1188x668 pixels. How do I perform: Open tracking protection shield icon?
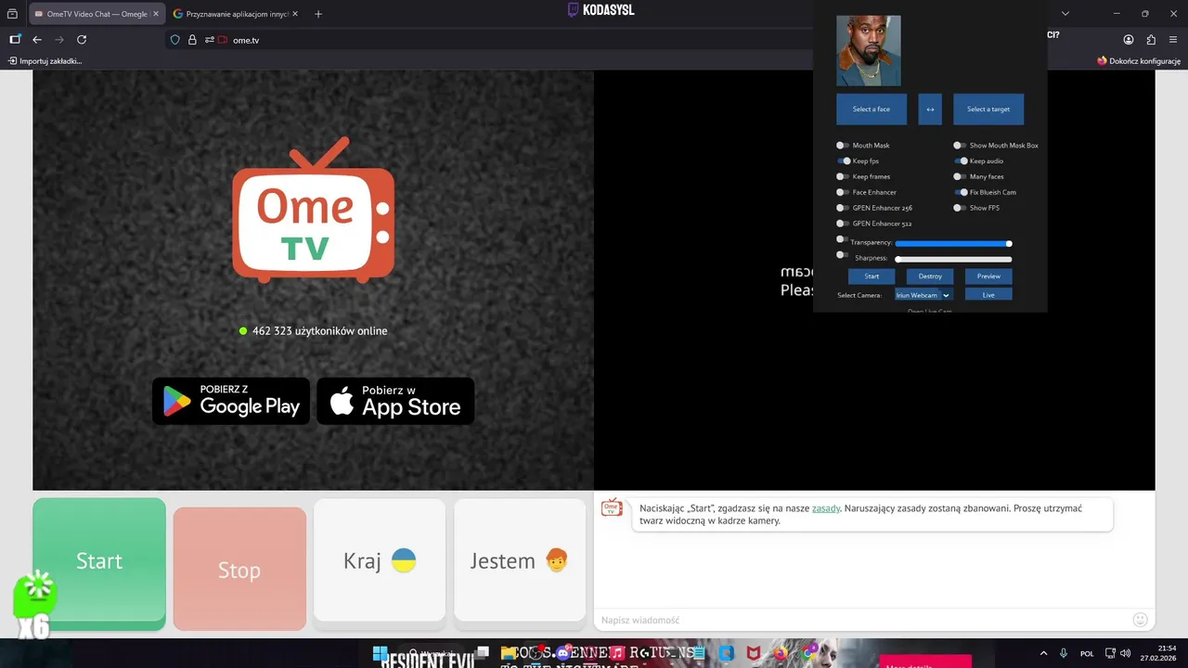(x=175, y=40)
